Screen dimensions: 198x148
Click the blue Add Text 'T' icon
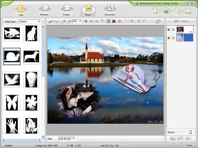[x=139, y=22]
